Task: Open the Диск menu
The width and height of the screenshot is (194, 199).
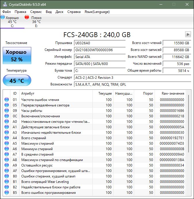Action: [x=59, y=12]
